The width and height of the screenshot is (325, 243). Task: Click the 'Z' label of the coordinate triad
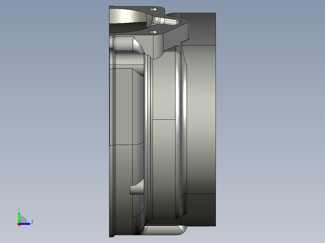[32, 222]
